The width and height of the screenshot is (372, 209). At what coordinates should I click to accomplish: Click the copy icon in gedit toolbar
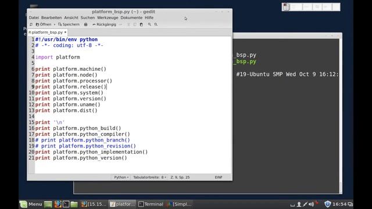135,24
